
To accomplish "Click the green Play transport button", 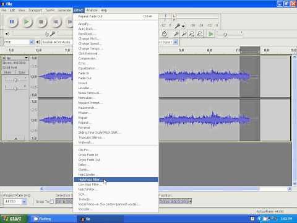I will tap(27, 22).
